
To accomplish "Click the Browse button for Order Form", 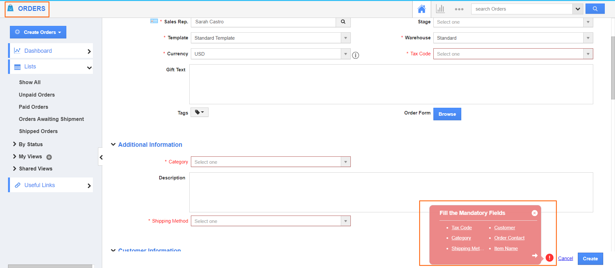I will pyautogui.click(x=447, y=114).
